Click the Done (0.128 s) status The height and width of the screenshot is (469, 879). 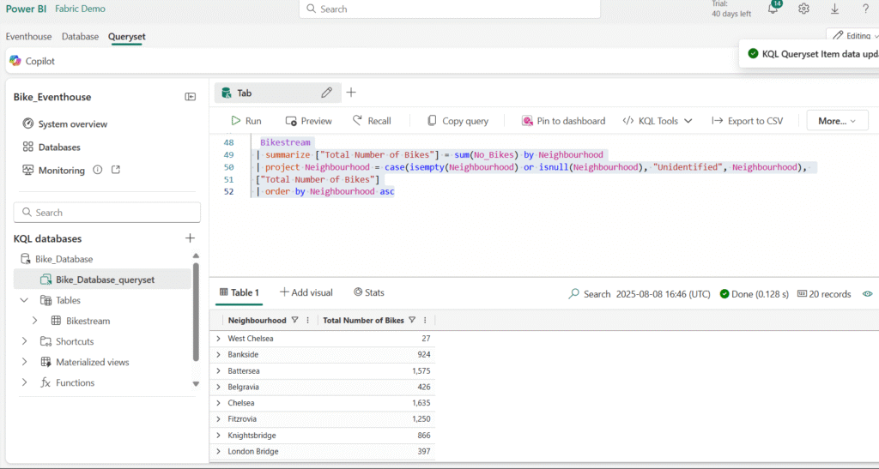pos(754,294)
